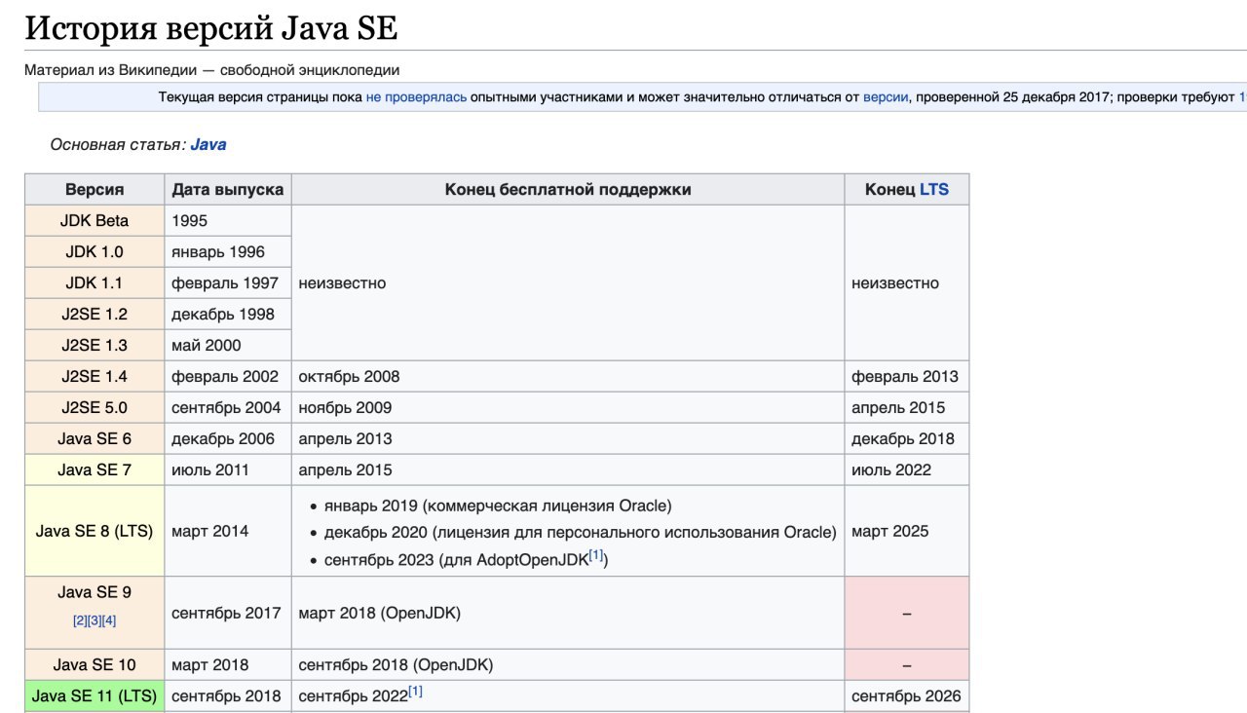Viewport: 1247px width, 713px height.
Task: Select the "Java SE 6" version cell
Action: click(x=94, y=438)
